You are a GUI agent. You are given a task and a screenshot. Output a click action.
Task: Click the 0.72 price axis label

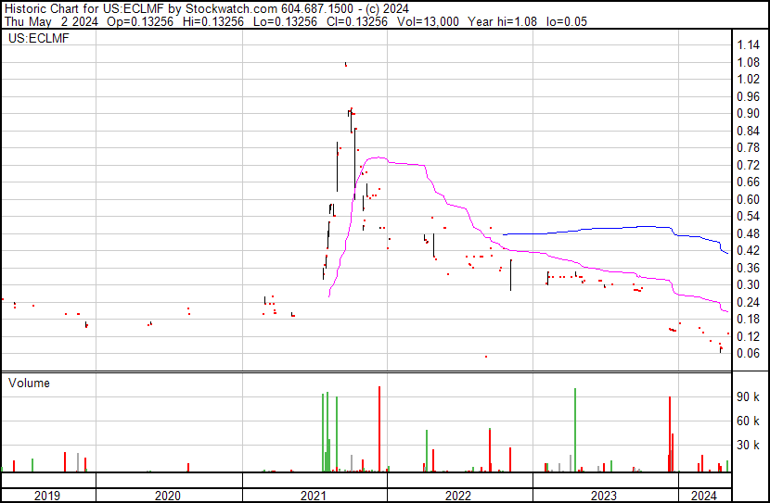click(x=749, y=165)
